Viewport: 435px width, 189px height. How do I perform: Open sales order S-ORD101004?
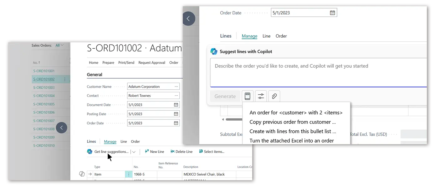[x=44, y=96]
